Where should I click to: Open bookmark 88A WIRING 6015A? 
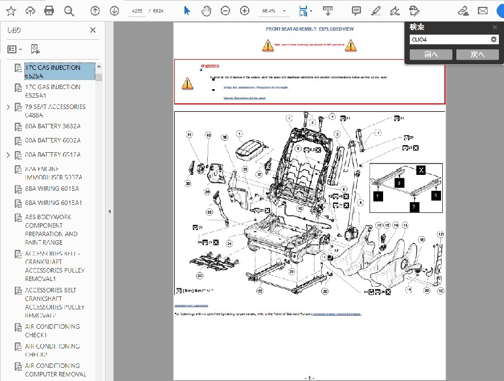(52, 189)
